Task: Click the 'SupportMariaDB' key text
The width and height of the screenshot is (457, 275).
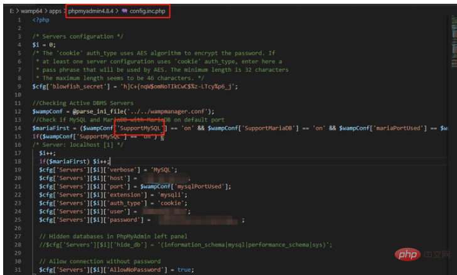Action: [268, 128]
